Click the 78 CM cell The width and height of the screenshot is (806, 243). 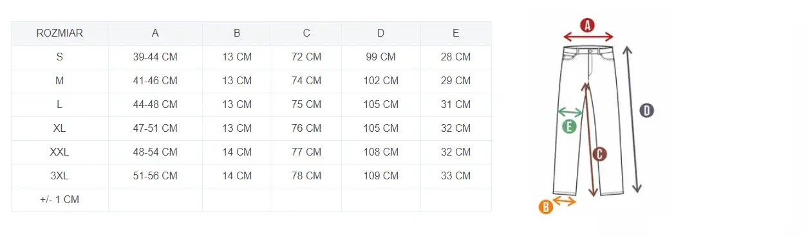306,176
